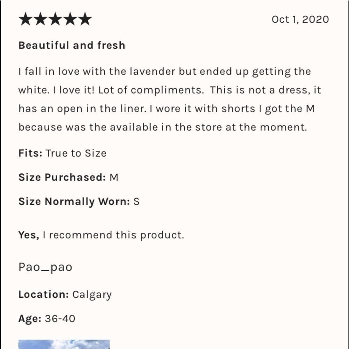Screen dimensions: 349x349
Task: Click the third rating star
Action: point(55,20)
